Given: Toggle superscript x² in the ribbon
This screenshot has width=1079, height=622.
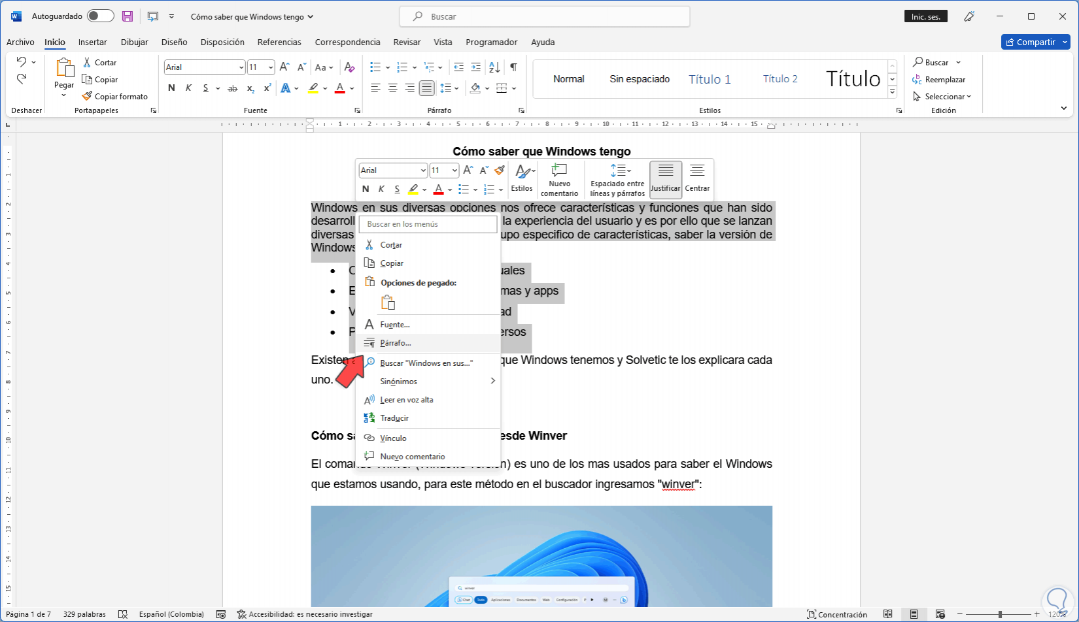Looking at the screenshot, I should click(x=267, y=88).
